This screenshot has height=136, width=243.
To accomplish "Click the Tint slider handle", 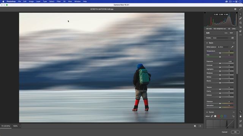I will [x=220, y=57].
